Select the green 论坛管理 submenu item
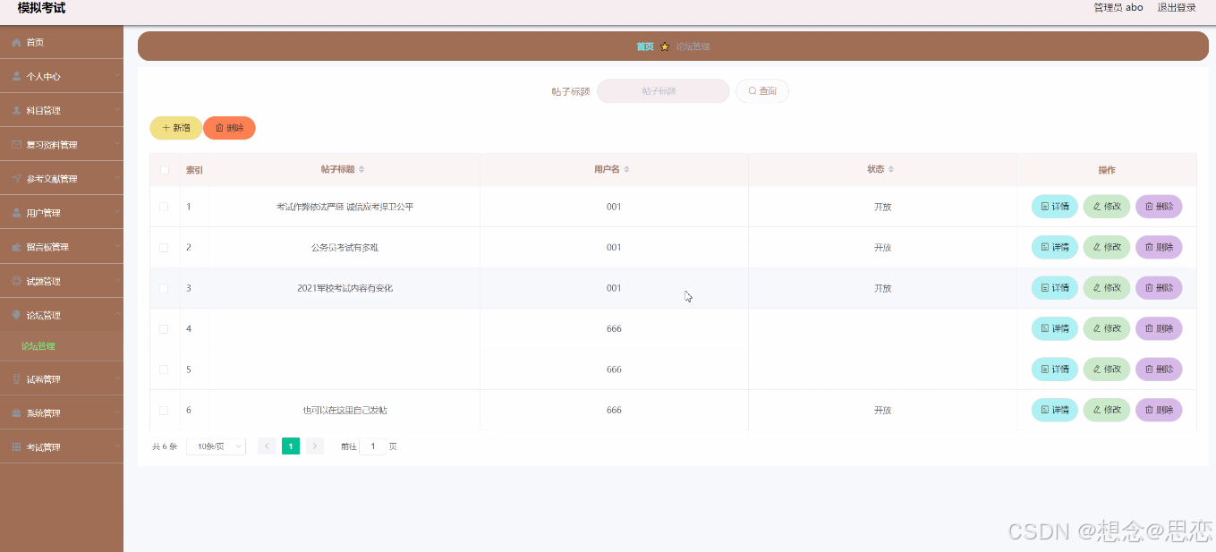Image resolution: width=1216 pixels, height=552 pixels. click(x=38, y=346)
